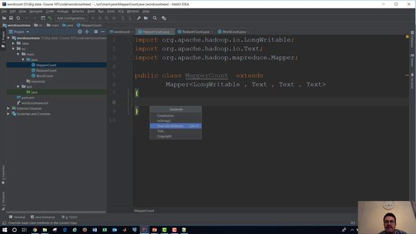Select Copyright in Generate popup

175,136
